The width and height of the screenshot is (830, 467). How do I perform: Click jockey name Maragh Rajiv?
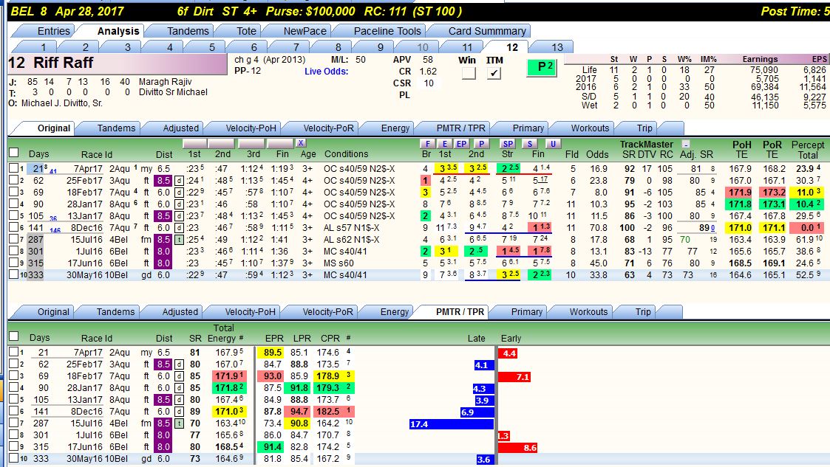165,82
